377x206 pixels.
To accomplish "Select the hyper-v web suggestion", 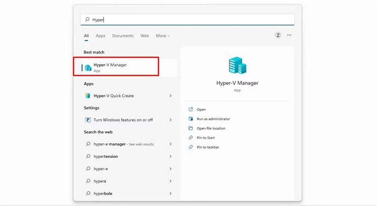I will click(x=101, y=169).
